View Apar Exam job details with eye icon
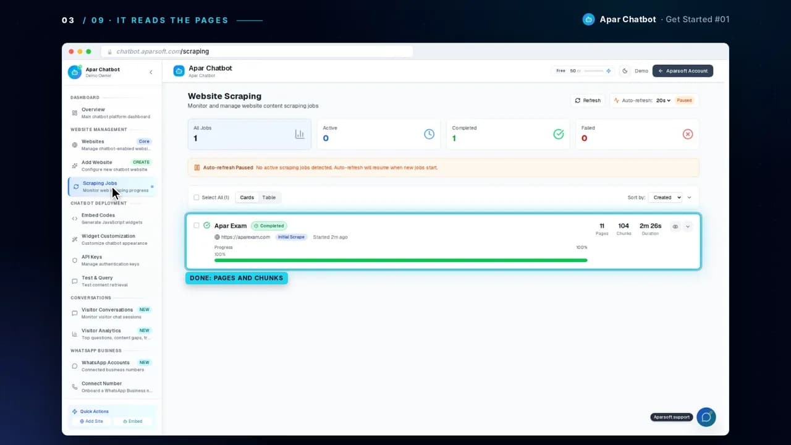 click(675, 227)
